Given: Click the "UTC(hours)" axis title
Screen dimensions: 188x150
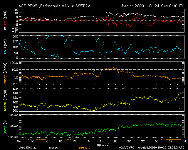Looking at the screenshot, I should point(101,145).
